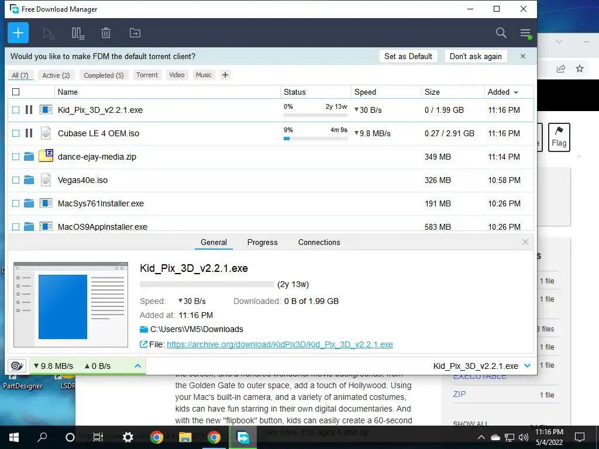The width and height of the screenshot is (599, 449).
Task: Open File Explorer from the taskbar
Action: pyautogui.click(x=185, y=437)
